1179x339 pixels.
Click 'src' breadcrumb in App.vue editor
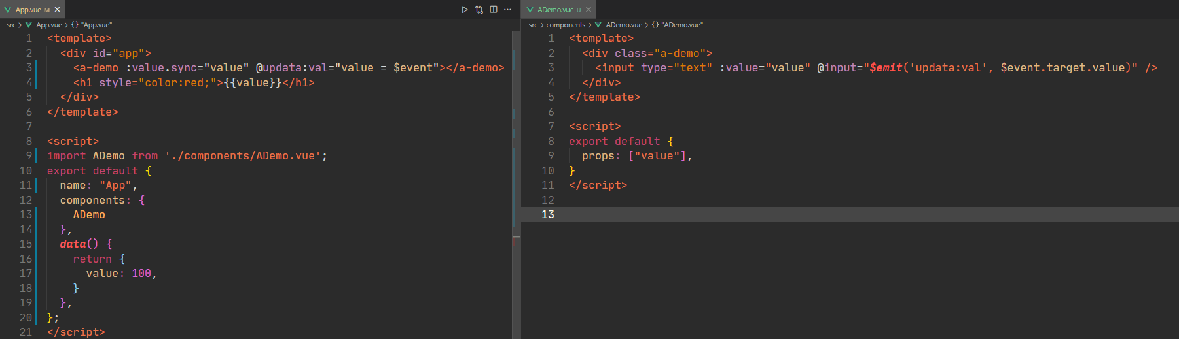pos(11,25)
